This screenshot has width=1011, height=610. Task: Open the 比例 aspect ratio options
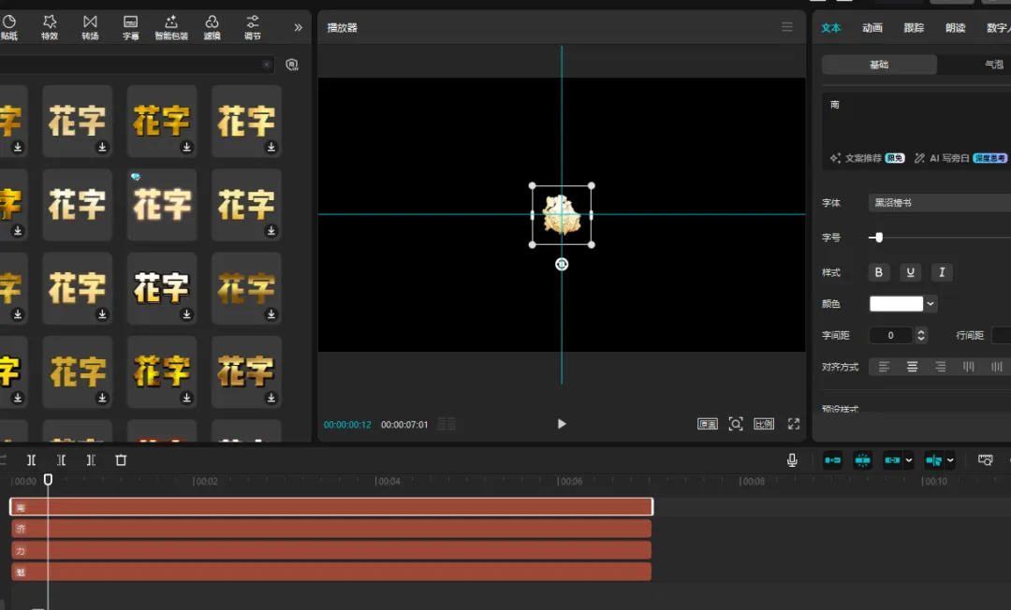[x=764, y=424]
